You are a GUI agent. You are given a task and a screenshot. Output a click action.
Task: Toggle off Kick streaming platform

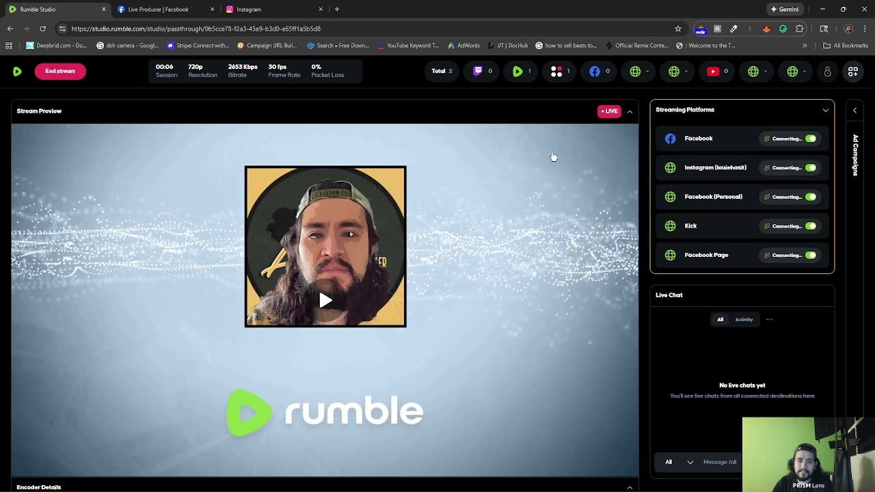coord(810,226)
